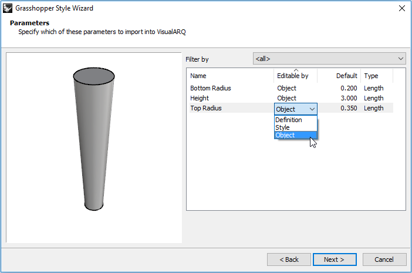The image size is (412, 273).
Task: Open the Filter by dropdown
Action: coord(329,59)
